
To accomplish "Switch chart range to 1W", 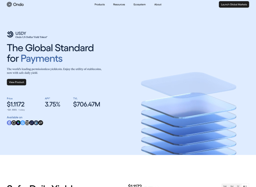I will pyautogui.click(x=225, y=186).
